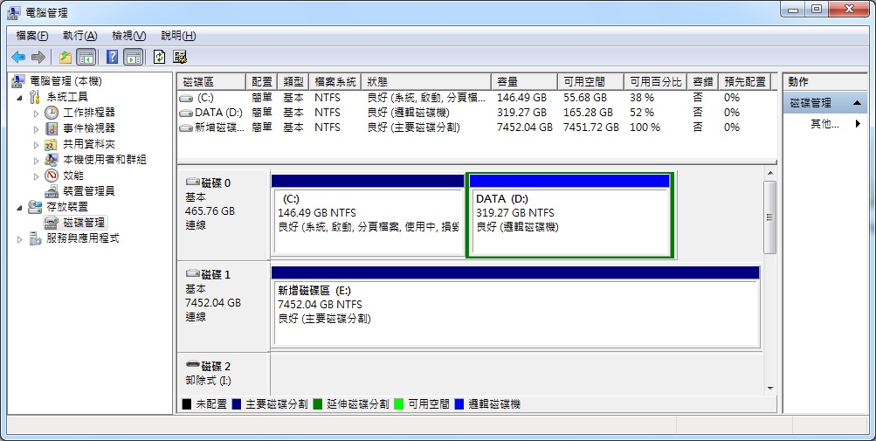
Task: Click the graphical pane scrollbar up arrow
Action: point(770,173)
